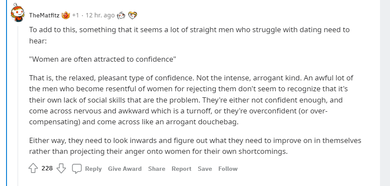Click the "12 hr. ago" timestamp
This screenshot has width=390, height=186.
pos(100,15)
